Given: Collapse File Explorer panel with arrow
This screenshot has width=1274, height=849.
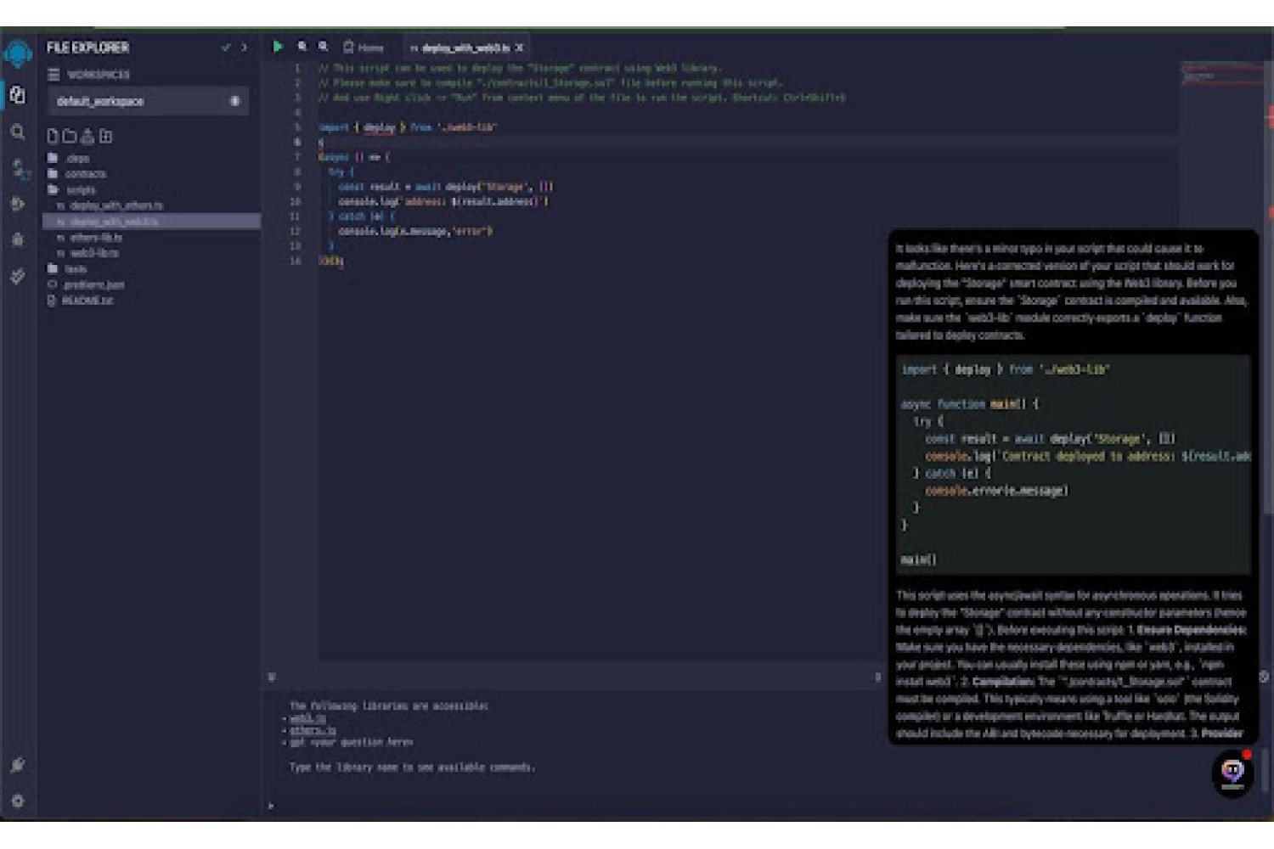Looking at the screenshot, I should click(x=245, y=48).
